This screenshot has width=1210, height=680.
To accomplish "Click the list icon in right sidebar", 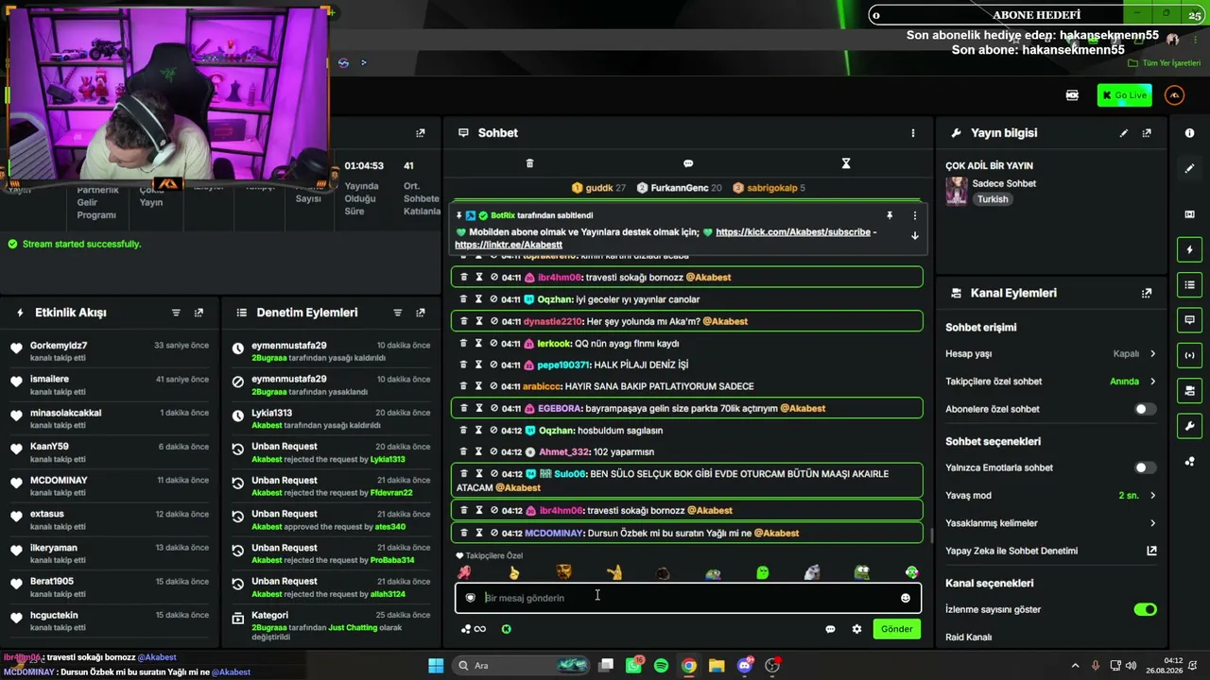I will (1189, 285).
